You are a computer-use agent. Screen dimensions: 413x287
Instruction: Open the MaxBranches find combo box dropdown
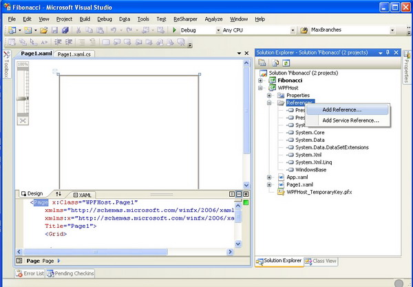(392, 30)
